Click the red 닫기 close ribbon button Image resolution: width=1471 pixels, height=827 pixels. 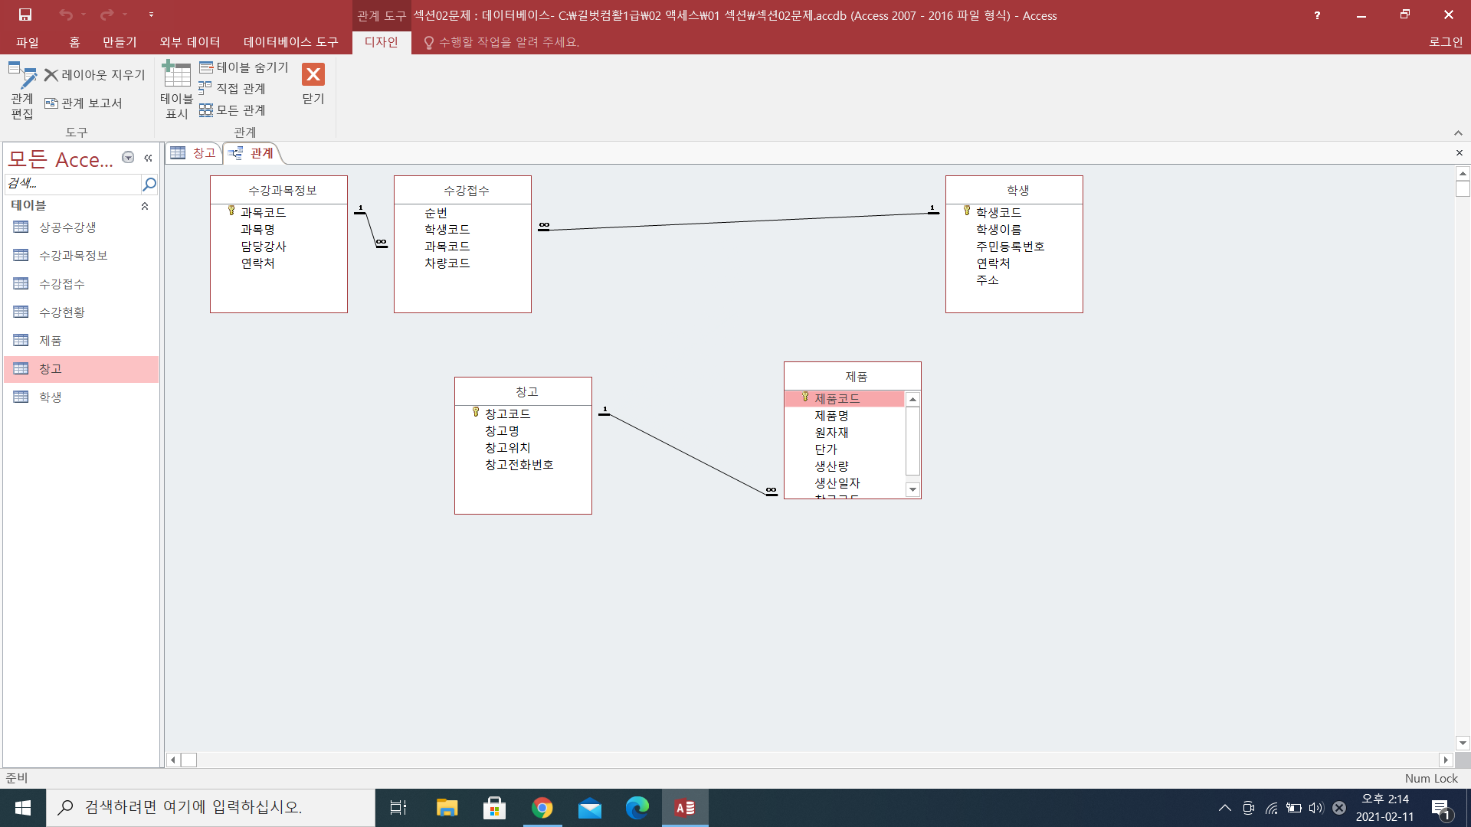[x=313, y=83]
